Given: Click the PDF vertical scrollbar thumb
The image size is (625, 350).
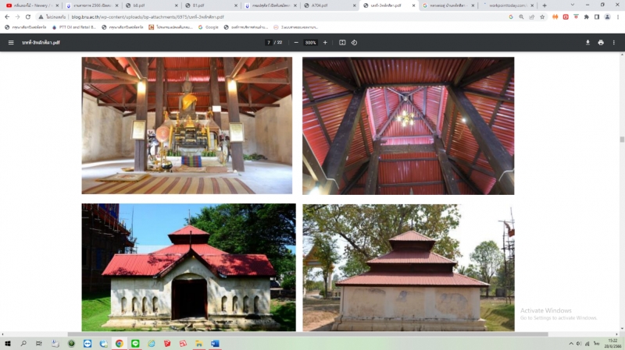Looking at the screenshot, I should point(622,140).
